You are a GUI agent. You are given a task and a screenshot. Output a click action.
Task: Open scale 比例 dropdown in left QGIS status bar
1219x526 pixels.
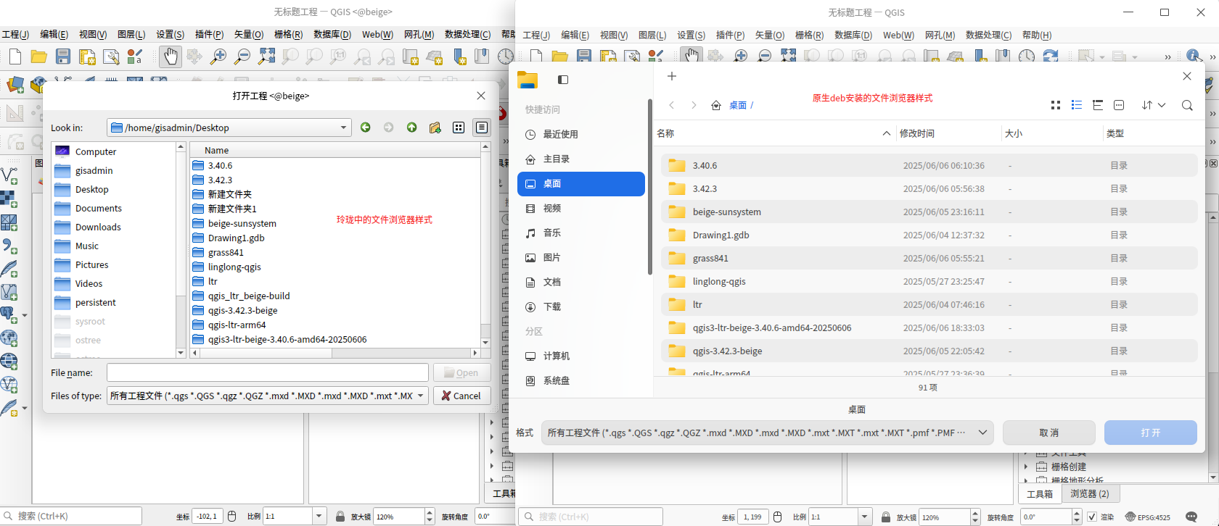pyautogui.click(x=319, y=517)
